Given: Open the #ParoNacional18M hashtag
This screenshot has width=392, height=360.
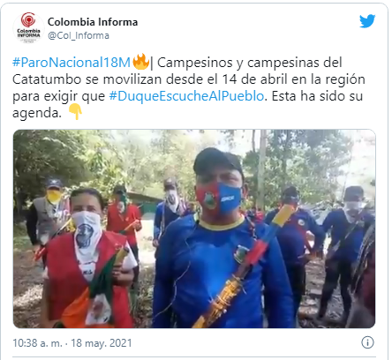Looking at the screenshot, I should coord(72,63).
